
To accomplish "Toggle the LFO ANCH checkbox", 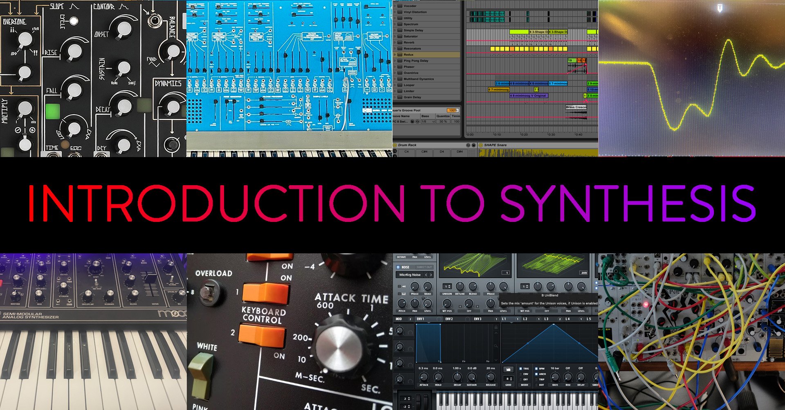I will pos(536,374).
